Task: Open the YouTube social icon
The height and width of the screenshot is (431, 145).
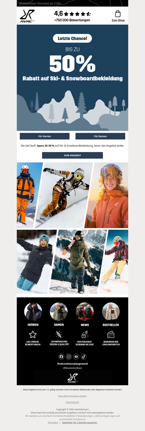Action: click(76, 357)
